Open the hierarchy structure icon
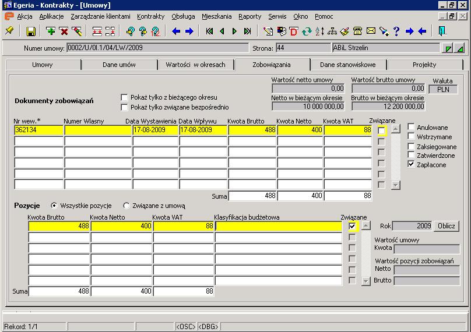The image size is (471, 332). click(x=332, y=31)
